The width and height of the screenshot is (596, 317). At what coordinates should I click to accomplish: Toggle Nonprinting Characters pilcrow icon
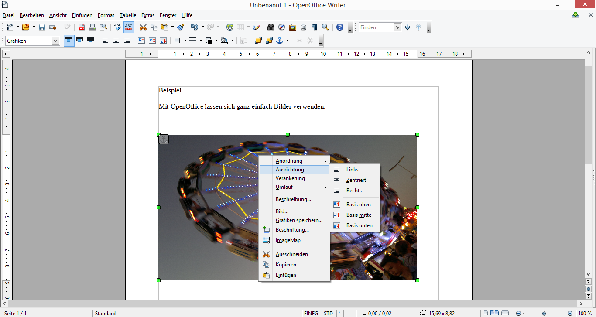pos(314,27)
